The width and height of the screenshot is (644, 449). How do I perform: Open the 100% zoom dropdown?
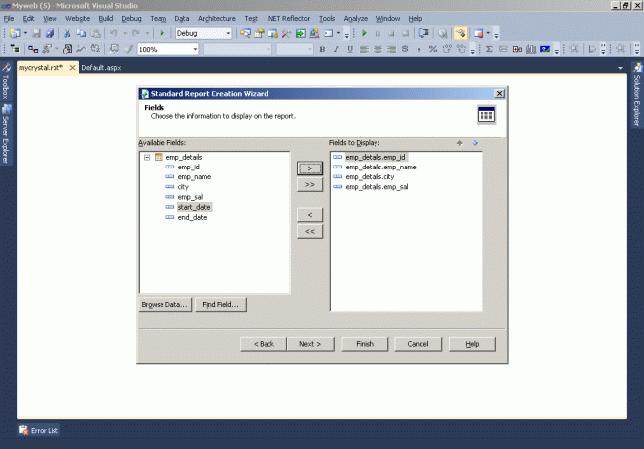195,49
